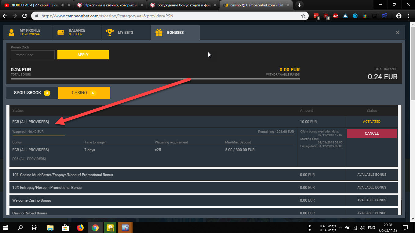Open the colorful house extension icon
Image resolution: width=415 pixels, height=233 pixels.
[x=365, y=16]
